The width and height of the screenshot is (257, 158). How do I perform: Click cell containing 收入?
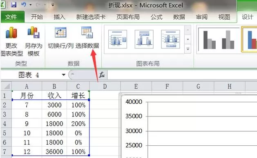click(x=54, y=95)
